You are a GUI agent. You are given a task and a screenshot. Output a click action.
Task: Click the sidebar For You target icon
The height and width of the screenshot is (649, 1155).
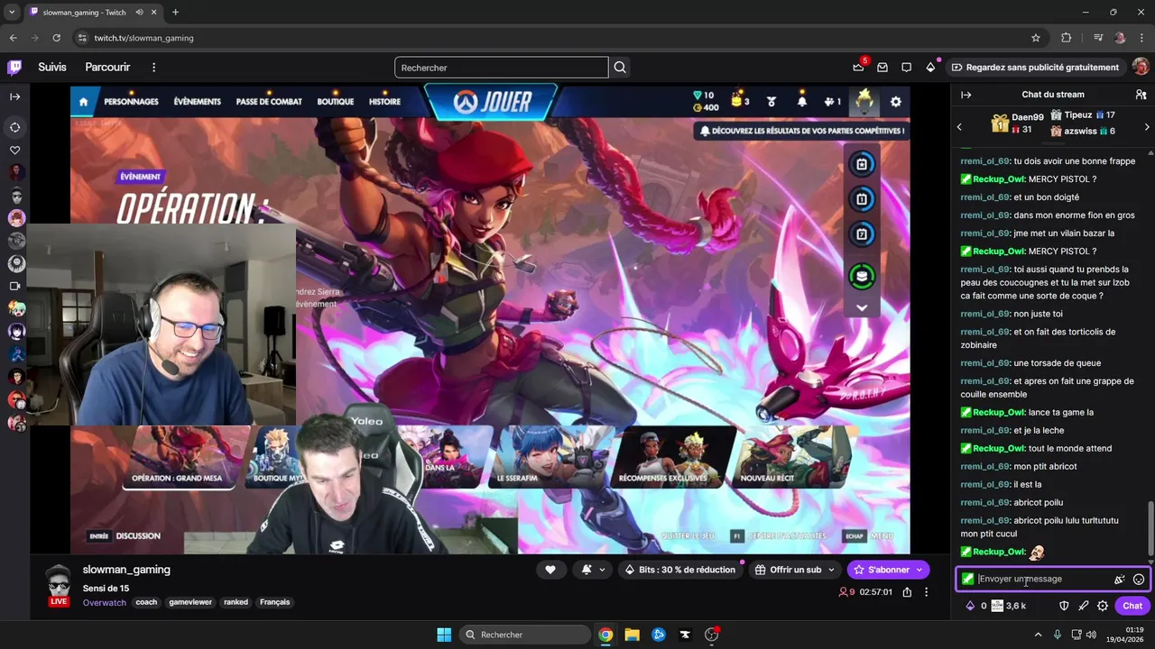(x=15, y=127)
